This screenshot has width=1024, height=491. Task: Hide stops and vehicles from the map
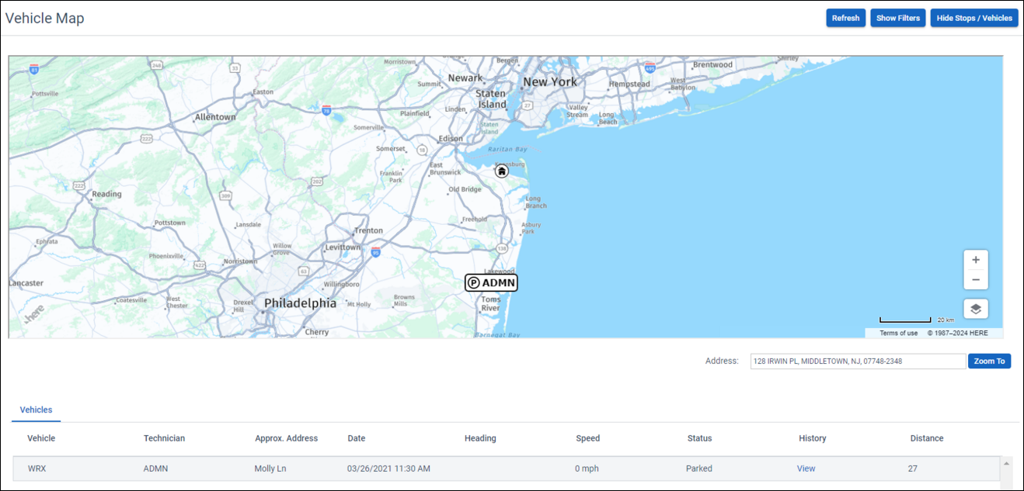coord(973,17)
